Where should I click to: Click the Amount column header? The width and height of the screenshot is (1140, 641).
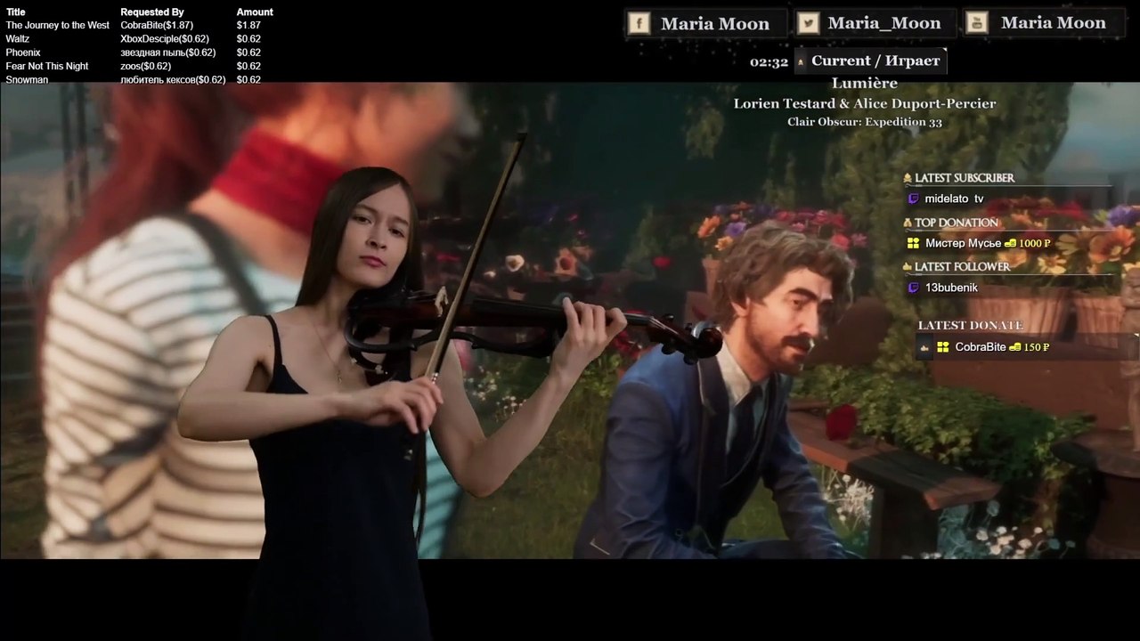tap(255, 12)
